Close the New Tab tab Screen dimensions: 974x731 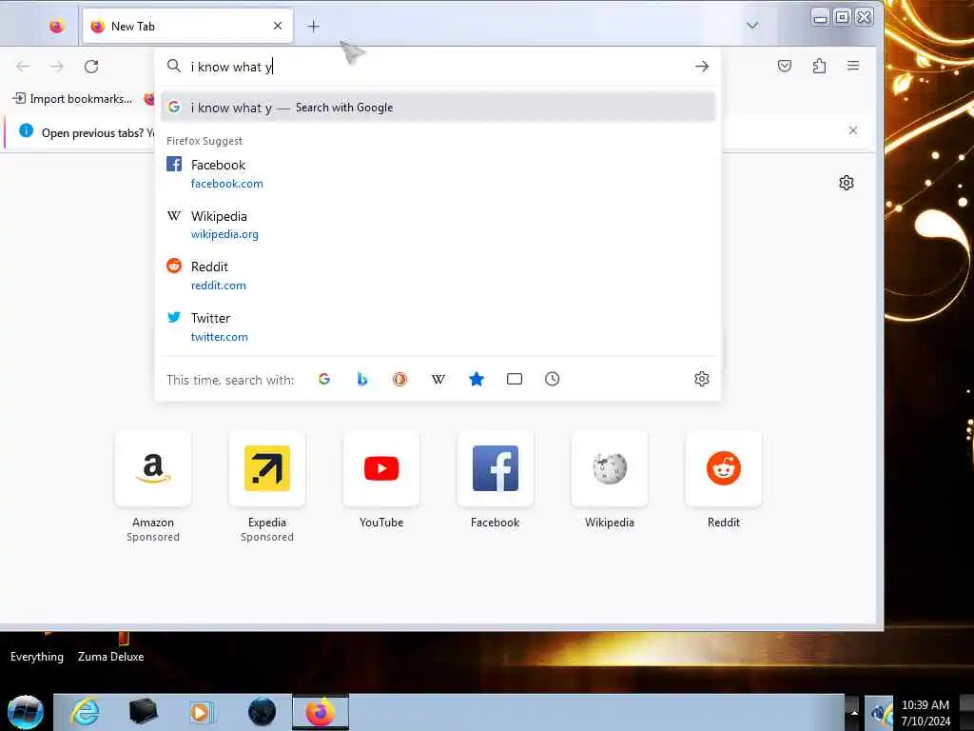click(x=278, y=26)
